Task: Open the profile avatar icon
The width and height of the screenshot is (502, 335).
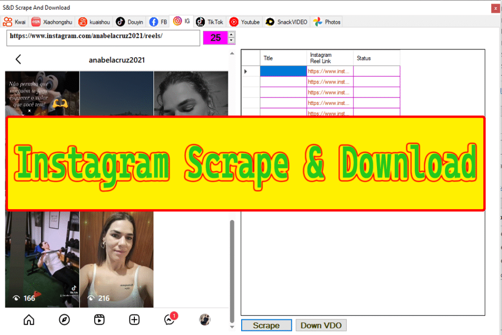Action: [x=204, y=319]
